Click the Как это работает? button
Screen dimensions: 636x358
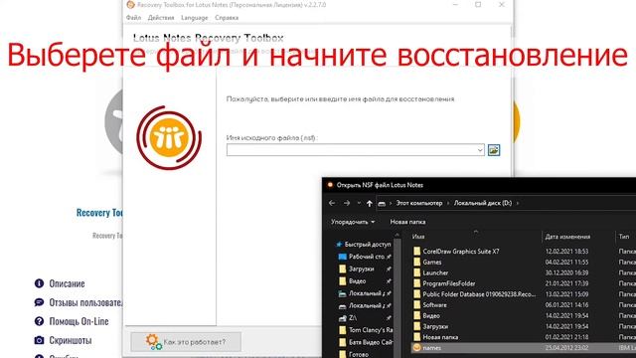click(186, 342)
